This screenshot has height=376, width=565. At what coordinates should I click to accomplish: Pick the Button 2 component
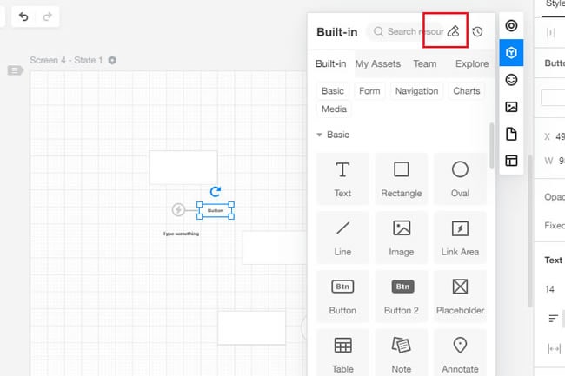coord(401,296)
